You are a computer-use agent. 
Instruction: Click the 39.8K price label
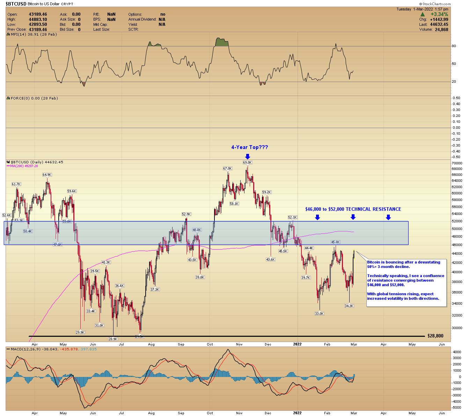coord(200,277)
